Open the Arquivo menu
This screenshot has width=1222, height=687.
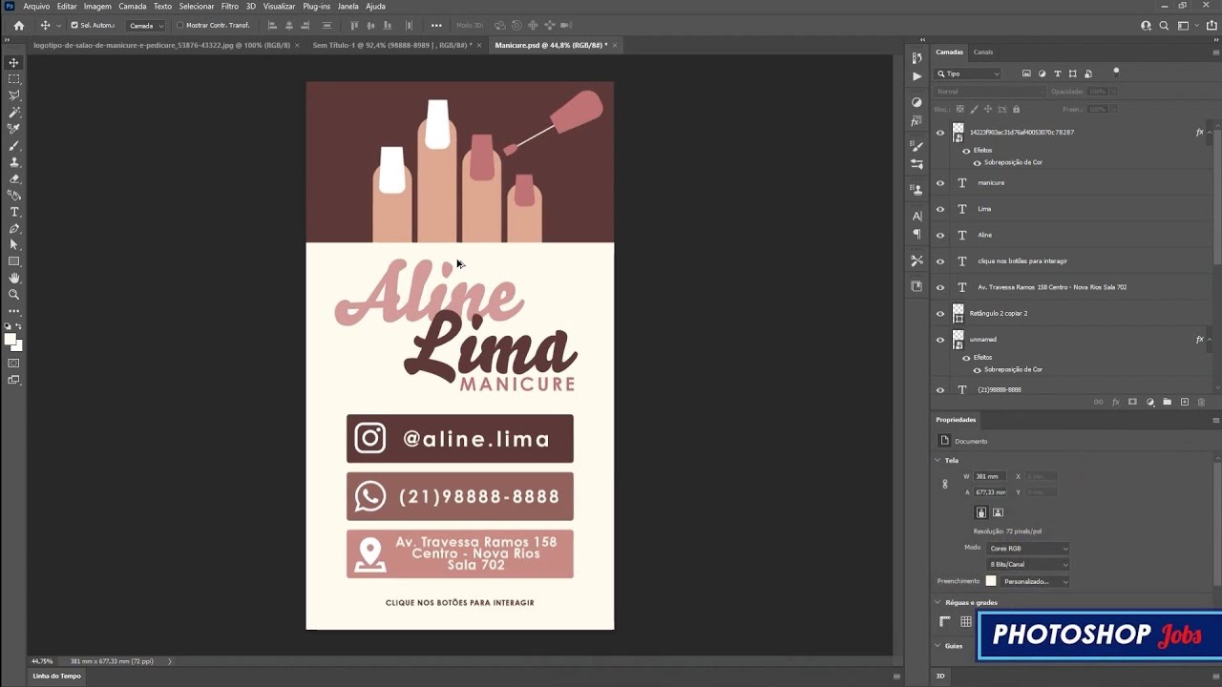pyautogui.click(x=36, y=6)
